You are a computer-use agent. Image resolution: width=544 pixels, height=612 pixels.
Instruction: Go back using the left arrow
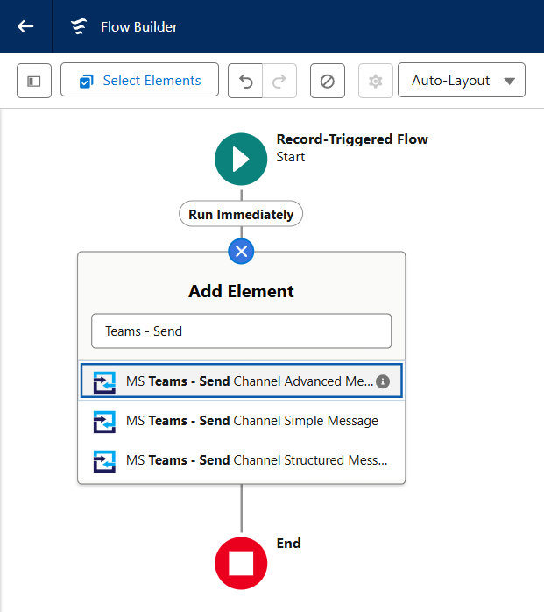[x=25, y=26]
